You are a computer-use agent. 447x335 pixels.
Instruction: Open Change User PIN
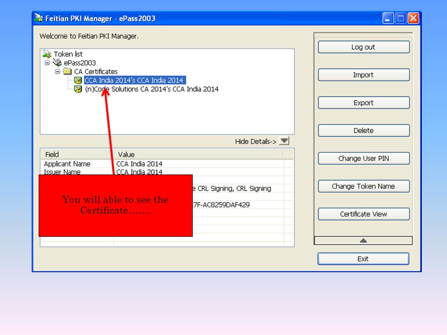[x=364, y=158]
